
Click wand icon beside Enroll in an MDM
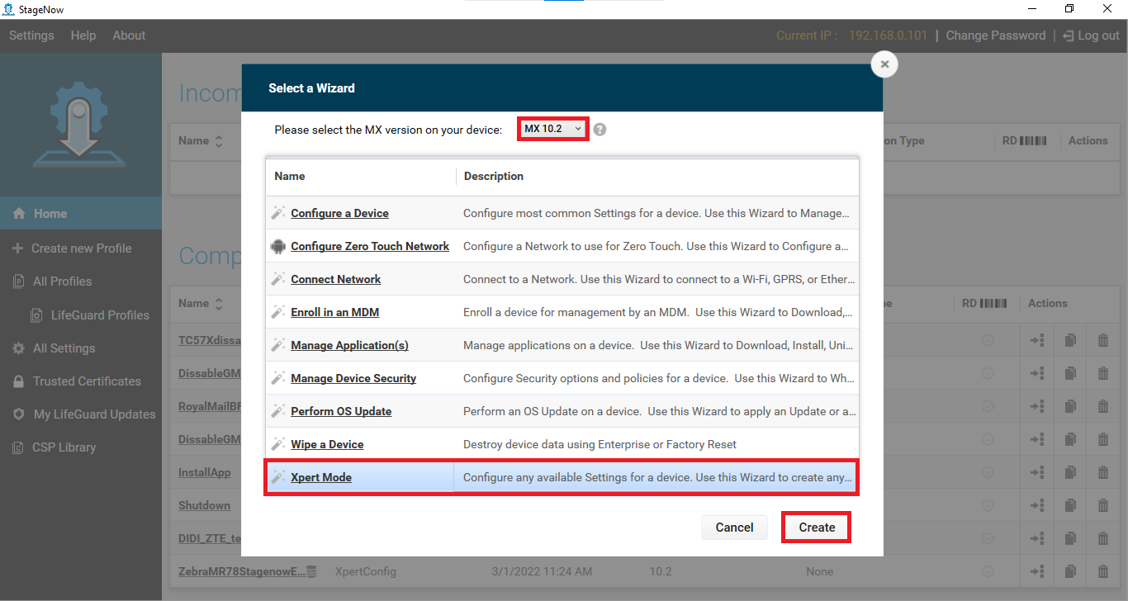[x=277, y=312]
